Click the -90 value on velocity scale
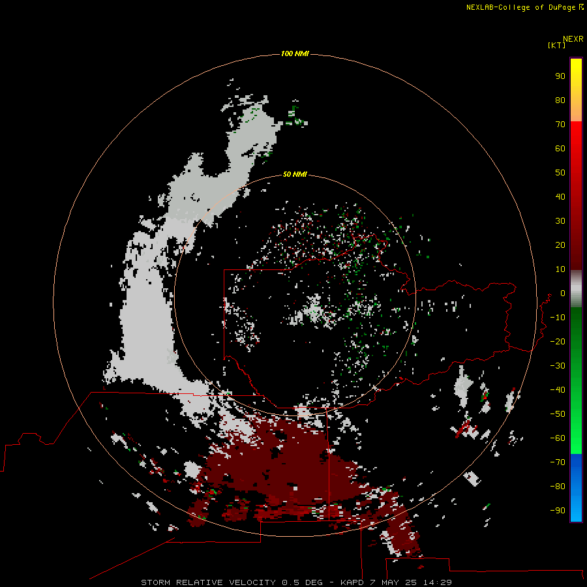Screen dimensions: 587x587 coord(558,511)
